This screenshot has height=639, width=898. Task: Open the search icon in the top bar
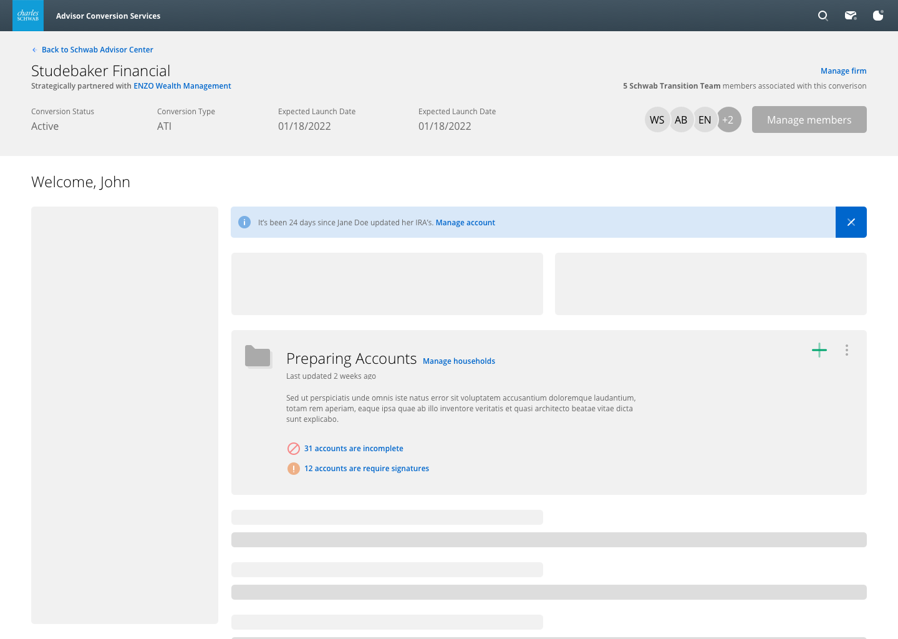(x=823, y=16)
